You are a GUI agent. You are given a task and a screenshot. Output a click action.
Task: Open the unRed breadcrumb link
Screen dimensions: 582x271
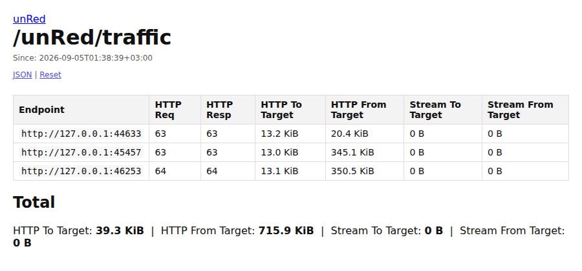point(29,19)
